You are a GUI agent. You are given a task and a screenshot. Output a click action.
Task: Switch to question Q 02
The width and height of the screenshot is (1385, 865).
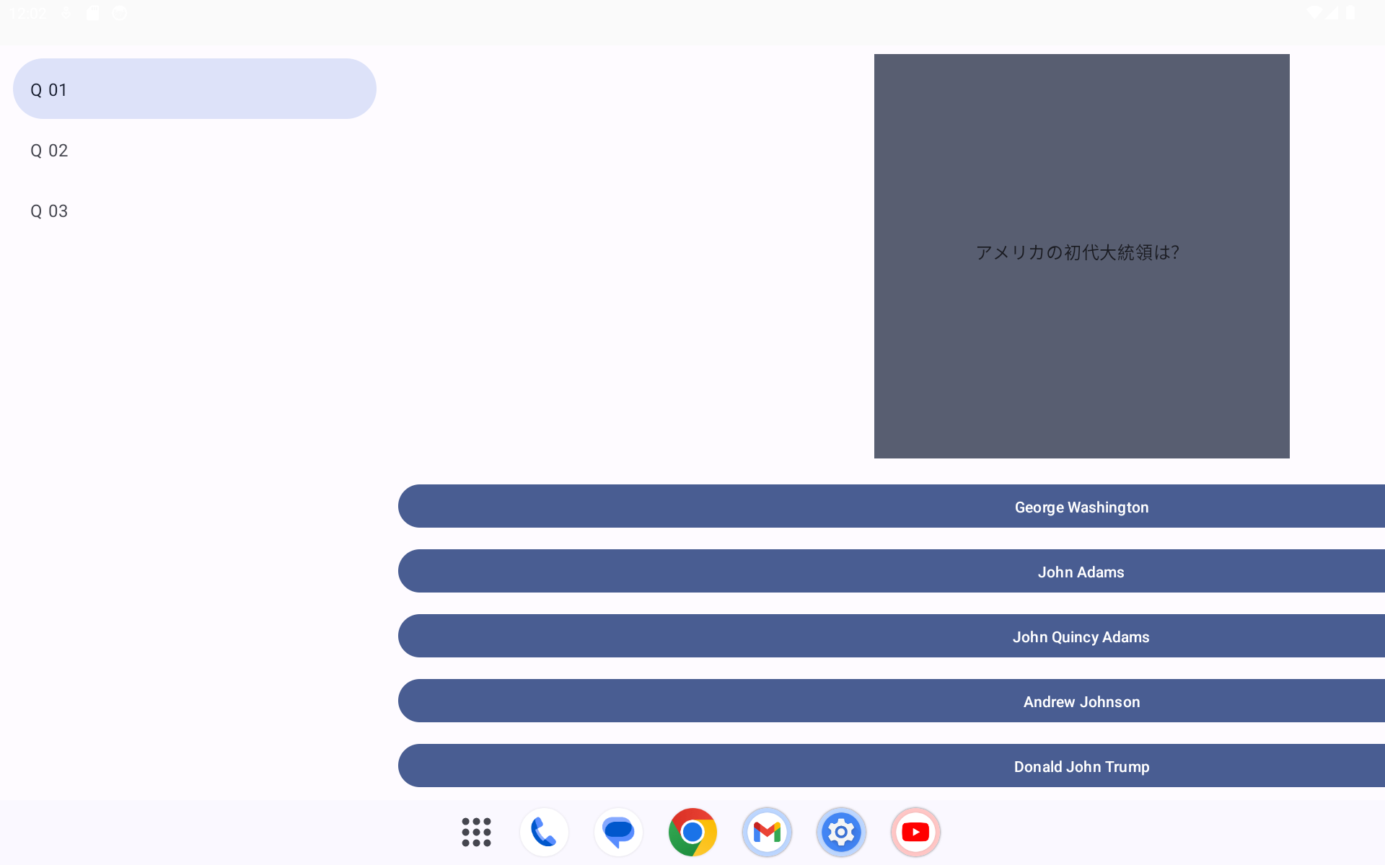click(195, 150)
